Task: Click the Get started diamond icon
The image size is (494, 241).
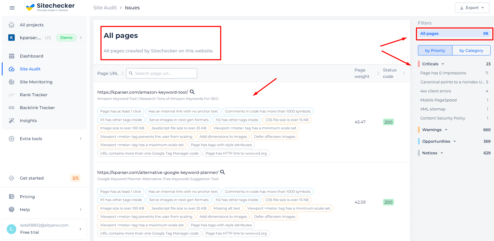Action: pyautogui.click(x=12, y=178)
